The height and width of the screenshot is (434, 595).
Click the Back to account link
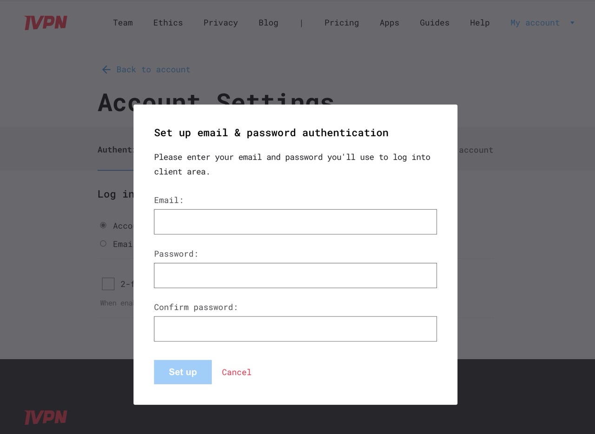click(x=153, y=70)
